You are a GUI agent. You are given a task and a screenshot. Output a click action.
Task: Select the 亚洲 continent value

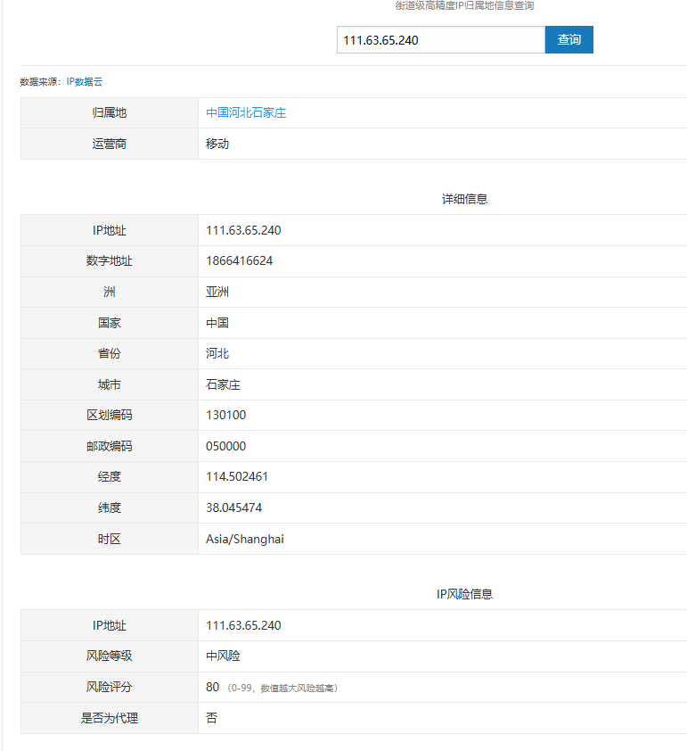(x=217, y=292)
